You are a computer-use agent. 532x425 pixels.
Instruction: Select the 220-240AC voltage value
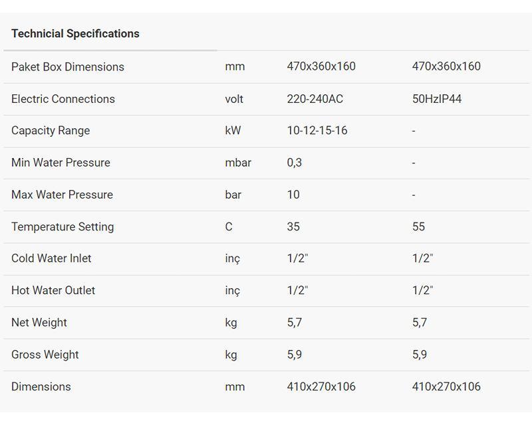point(315,99)
